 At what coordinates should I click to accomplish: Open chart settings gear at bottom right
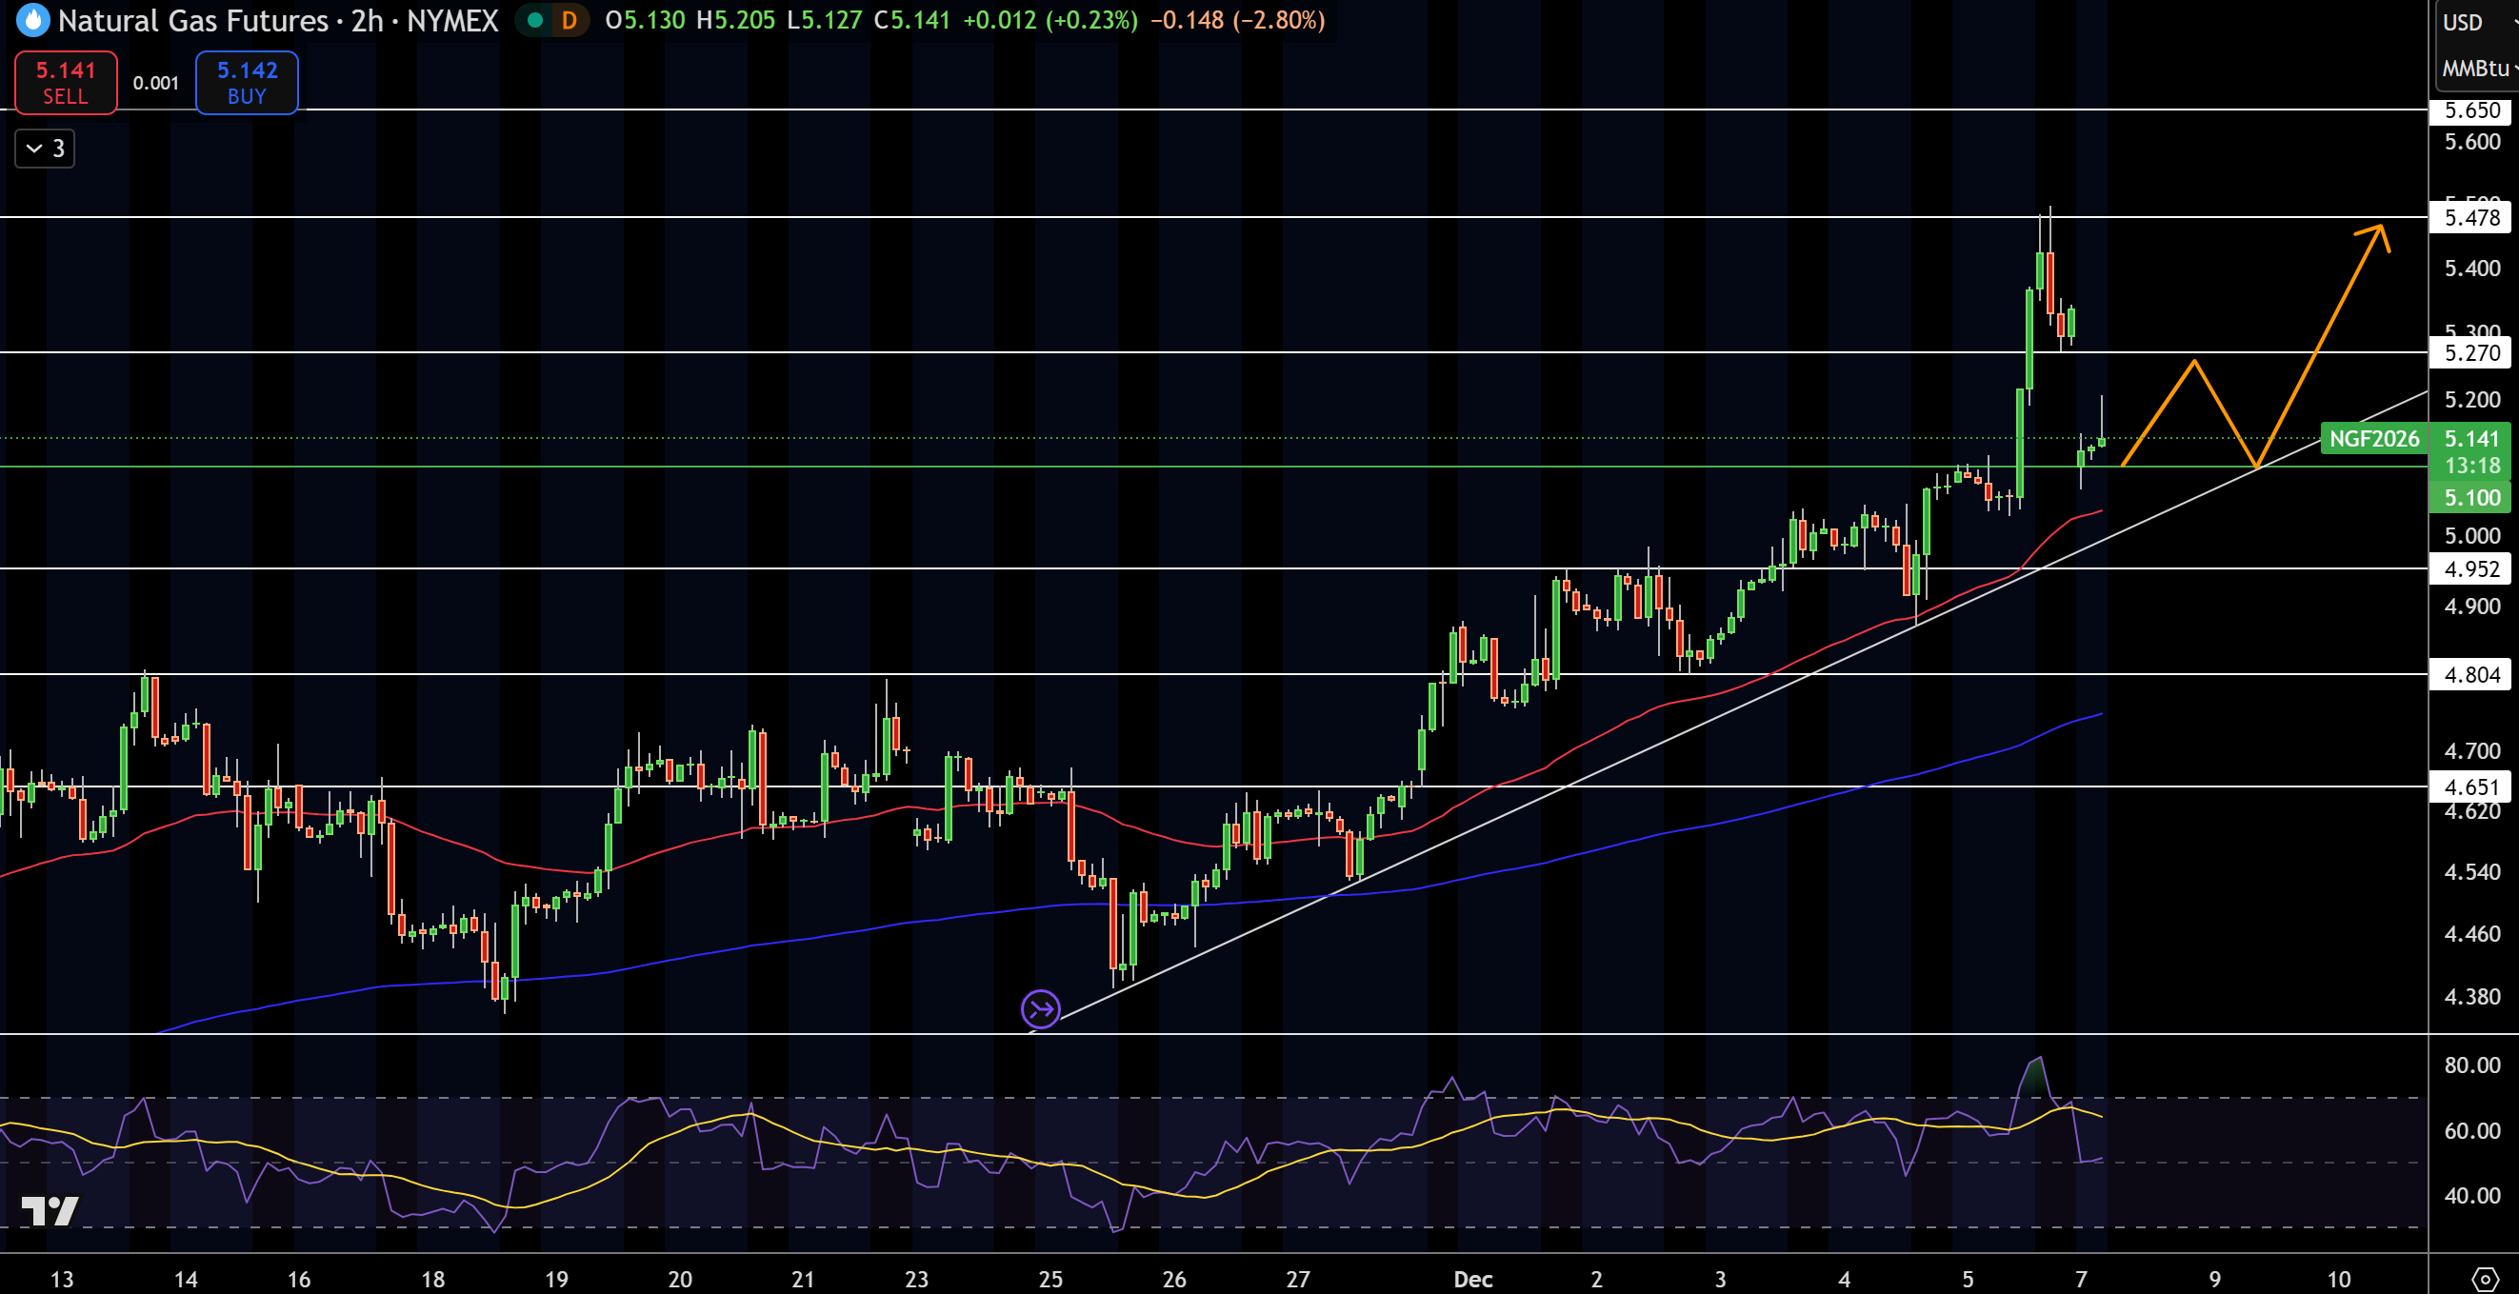(x=2485, y=1279)
